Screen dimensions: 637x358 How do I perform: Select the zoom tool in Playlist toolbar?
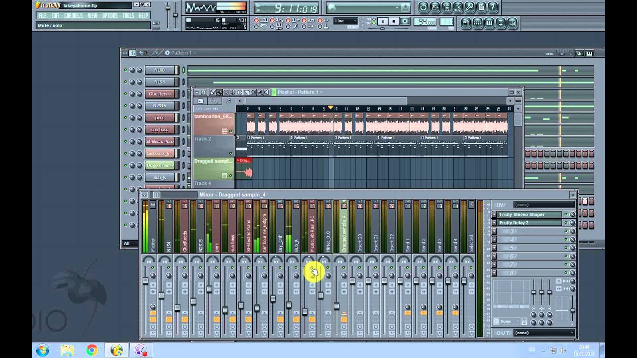pyautogui.click(x=260, y=92)
